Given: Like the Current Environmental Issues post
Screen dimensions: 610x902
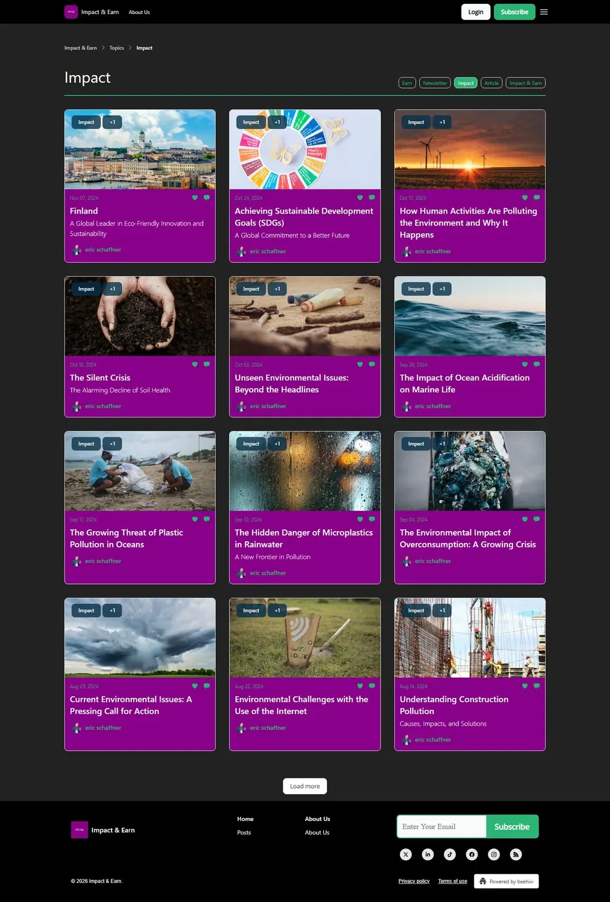Looking at the screenshot, I should (195, 686).
